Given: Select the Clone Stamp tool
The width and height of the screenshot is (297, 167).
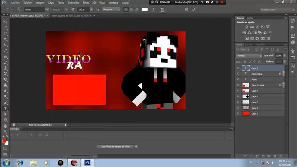Looking at the screenshot, I should click(x=5, y=68).
